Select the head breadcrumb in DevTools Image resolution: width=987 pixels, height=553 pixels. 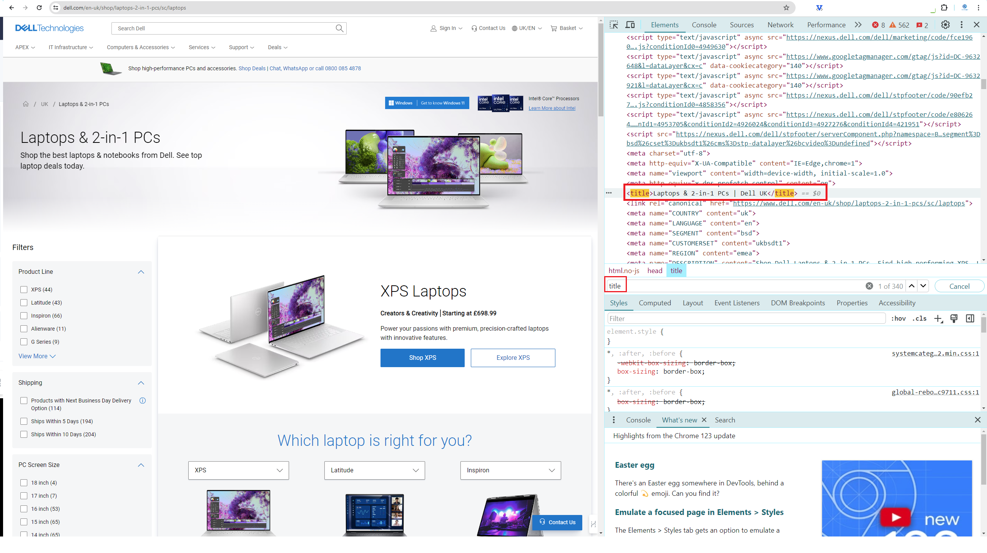coord(655,271)
